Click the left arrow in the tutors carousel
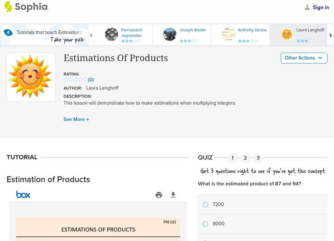Image resolution: width=334 pixels, height=241 pixels. tap(91, 36)
